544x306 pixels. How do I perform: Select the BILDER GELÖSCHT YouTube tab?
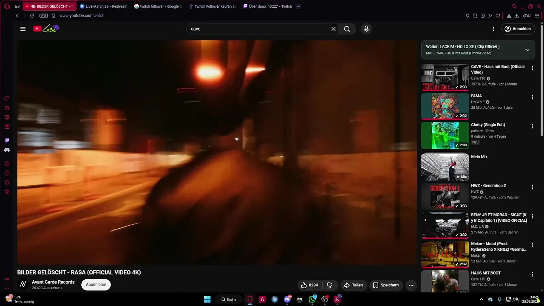50,6
